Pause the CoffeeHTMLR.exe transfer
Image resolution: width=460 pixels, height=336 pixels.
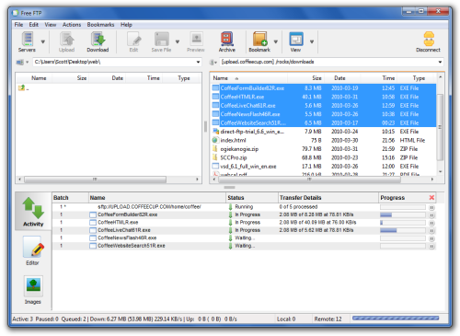(431, 223)
